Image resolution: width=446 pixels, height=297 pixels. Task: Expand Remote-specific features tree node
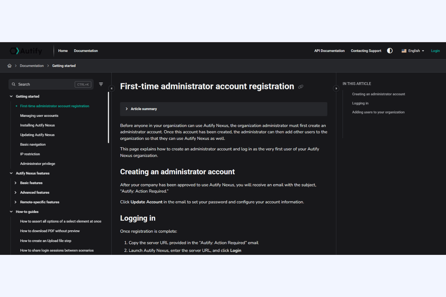(15, 202)
